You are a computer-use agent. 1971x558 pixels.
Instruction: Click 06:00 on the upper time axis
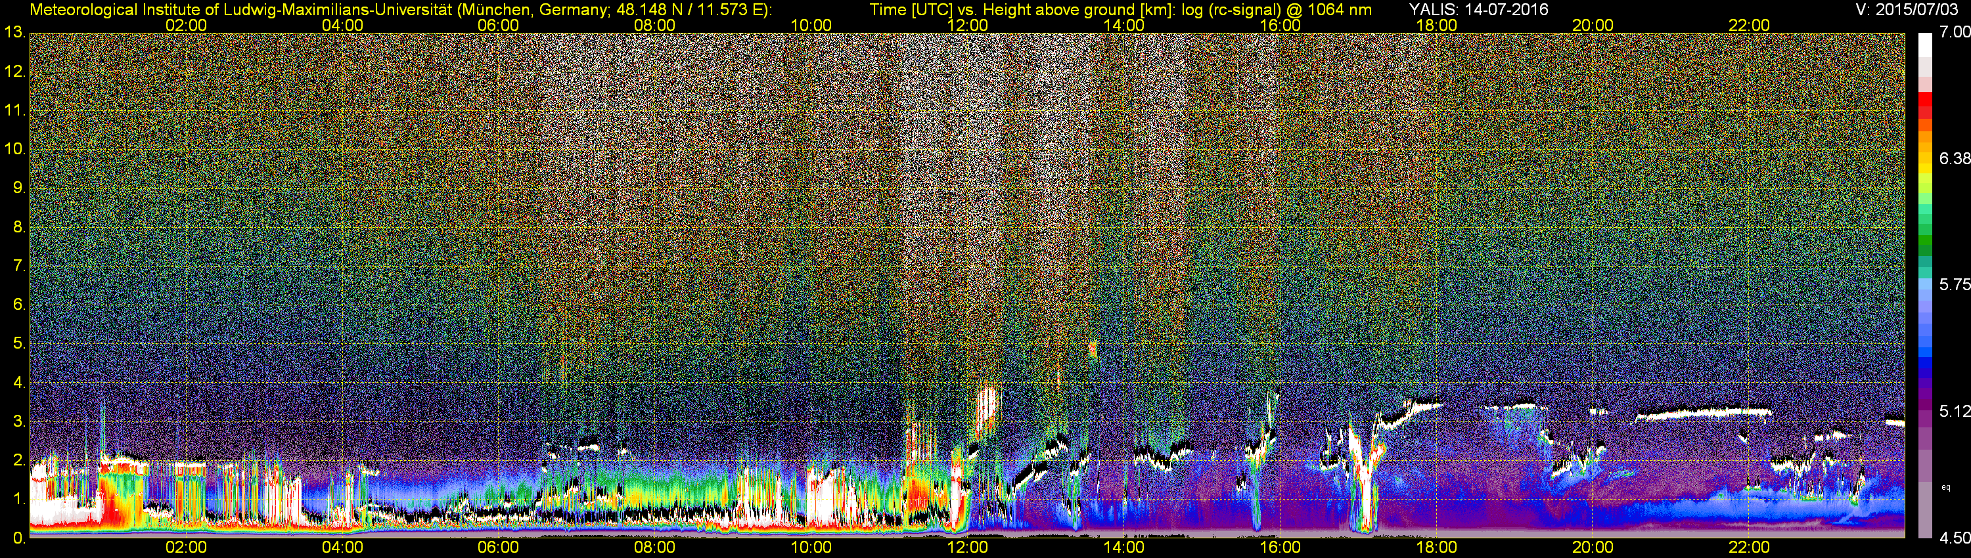[498, 25]
